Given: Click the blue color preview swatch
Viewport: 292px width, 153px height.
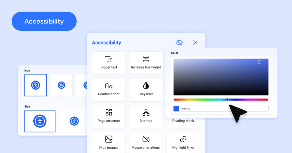Looking at the screenshot, I should tap(176, 109).
